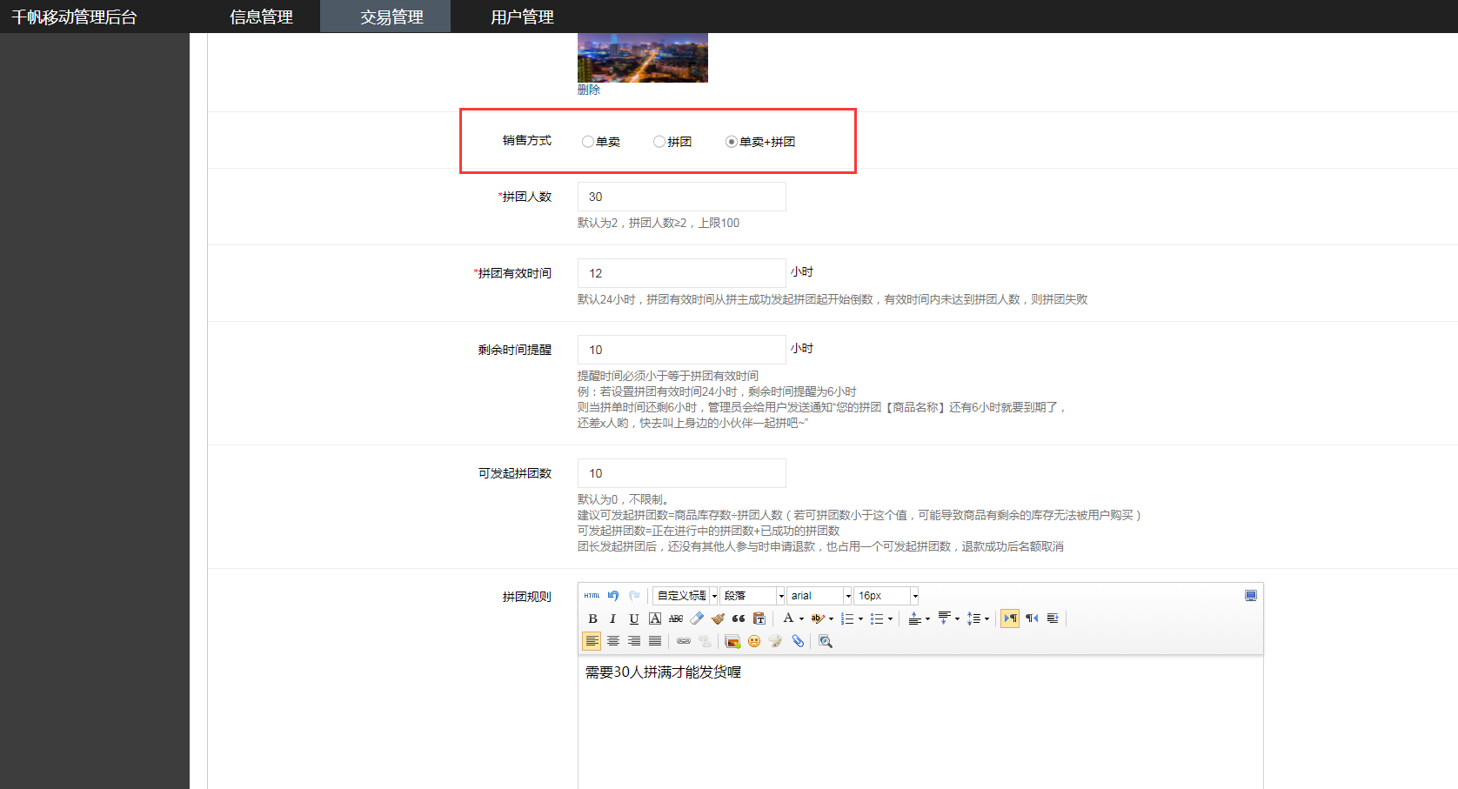Open the 段落 paragraph format dropdown
The image size is (1458, 789).
coord(752,596)
